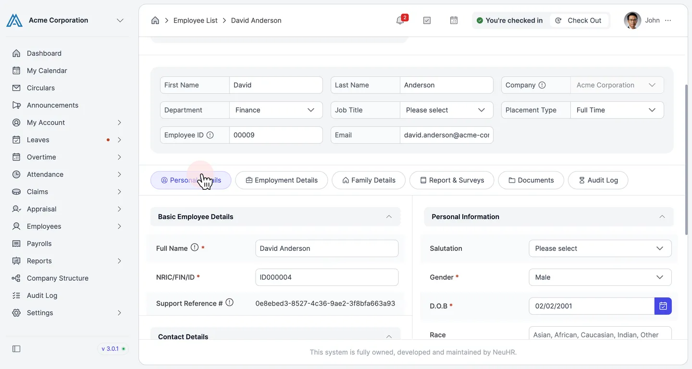Click the info icon next to Employee ID
Image resolution: width=692 pixels, height=369 pixels.
click(210, 135)
